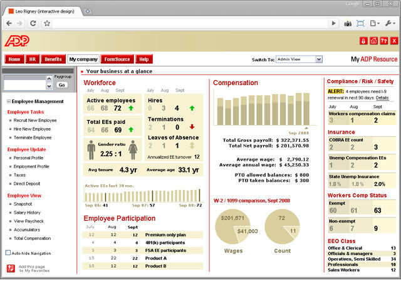Open Salary History link
Image resolution: width=401 pixels, height=300 pixels.
click(27, 212)
